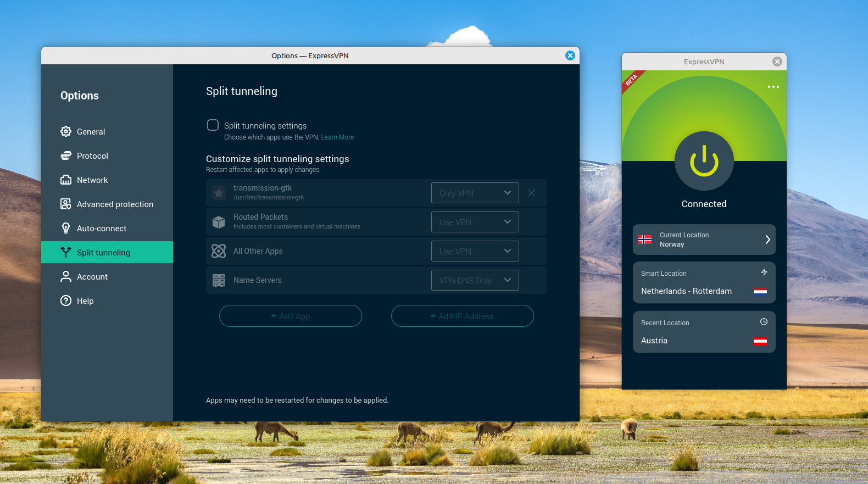Open the three-dots menu in ExpressVPN window
The width and height of the screenshot is (868, 484).
(x=774, y=87)
